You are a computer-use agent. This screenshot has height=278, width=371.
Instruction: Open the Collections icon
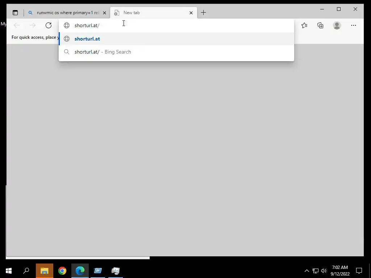320,25
